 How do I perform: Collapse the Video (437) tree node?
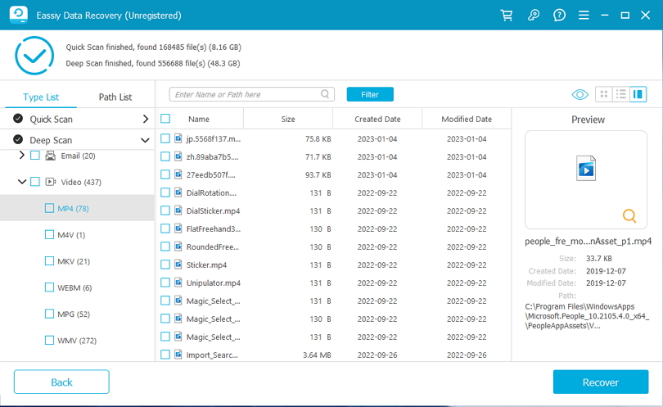click(22, 182)
